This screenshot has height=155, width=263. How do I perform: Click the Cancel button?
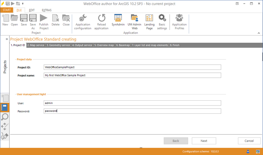[249, 141]
